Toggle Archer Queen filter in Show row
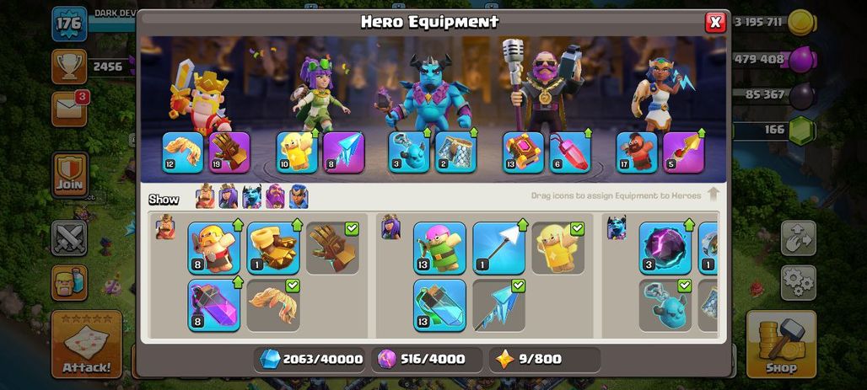 coord(229,196)
